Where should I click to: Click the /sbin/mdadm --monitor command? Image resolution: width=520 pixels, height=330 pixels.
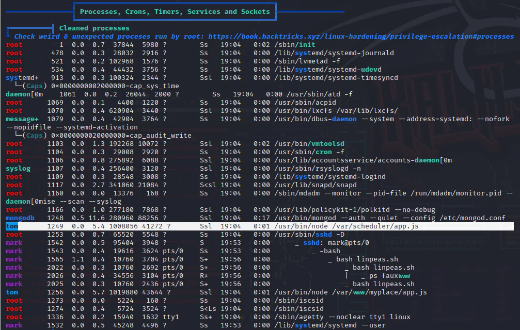point(393,193)
